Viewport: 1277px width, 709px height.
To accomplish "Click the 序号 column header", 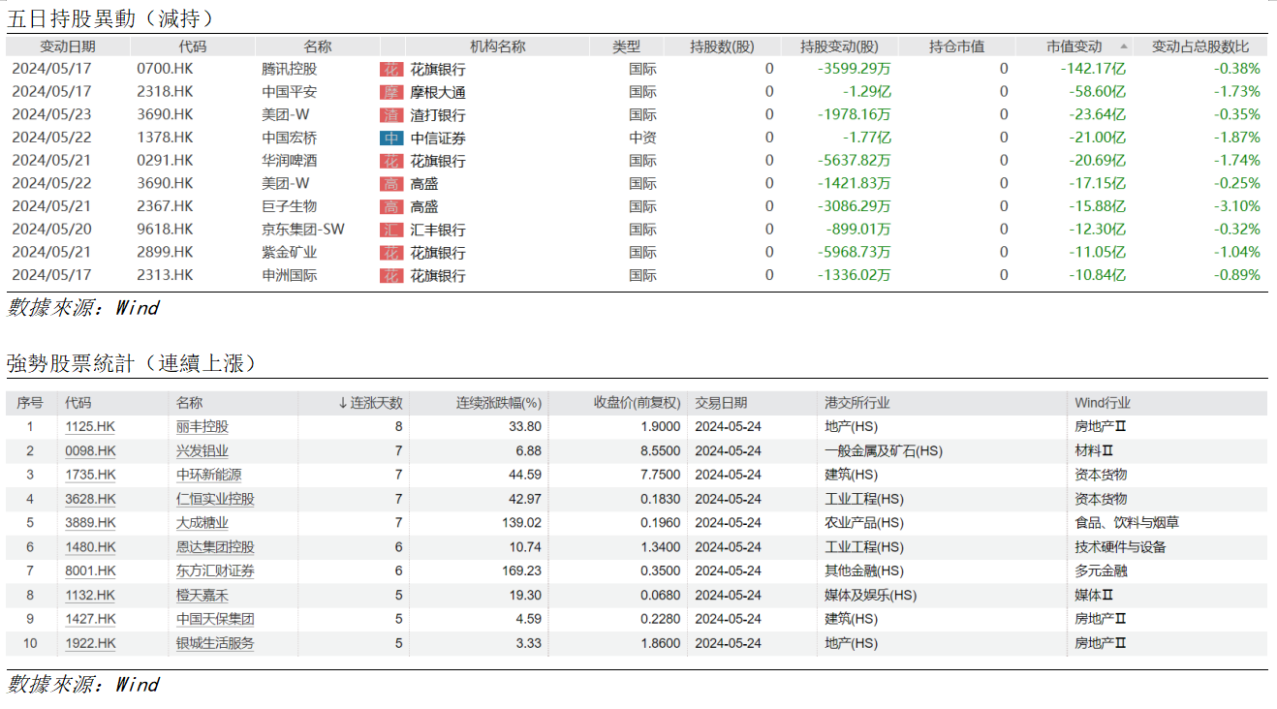I will pyautogui.click(x=30, y=403).
